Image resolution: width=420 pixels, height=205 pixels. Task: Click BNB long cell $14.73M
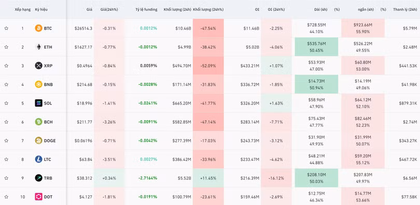316,84
